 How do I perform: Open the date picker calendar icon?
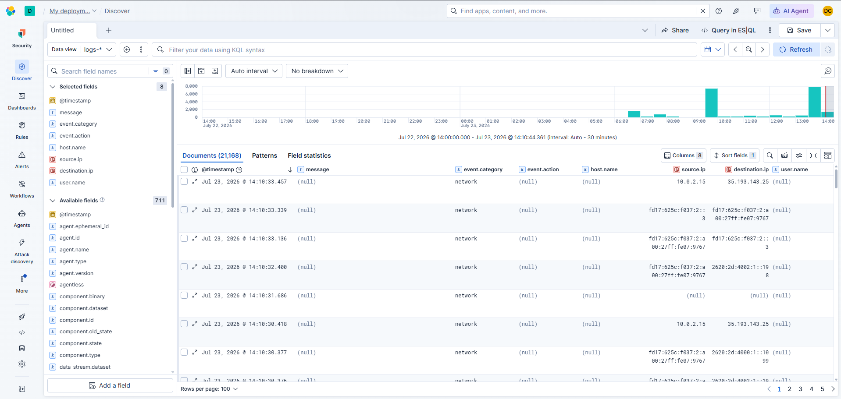[713, 49]
